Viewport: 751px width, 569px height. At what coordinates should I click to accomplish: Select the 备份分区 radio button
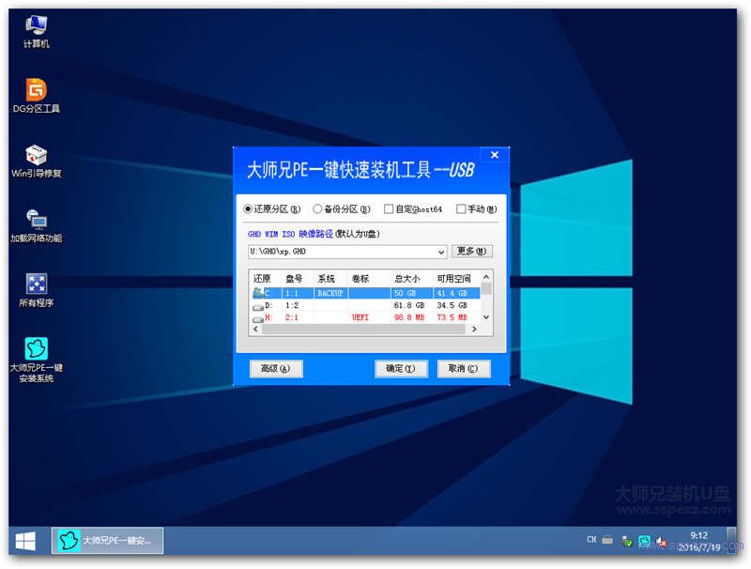317,208
